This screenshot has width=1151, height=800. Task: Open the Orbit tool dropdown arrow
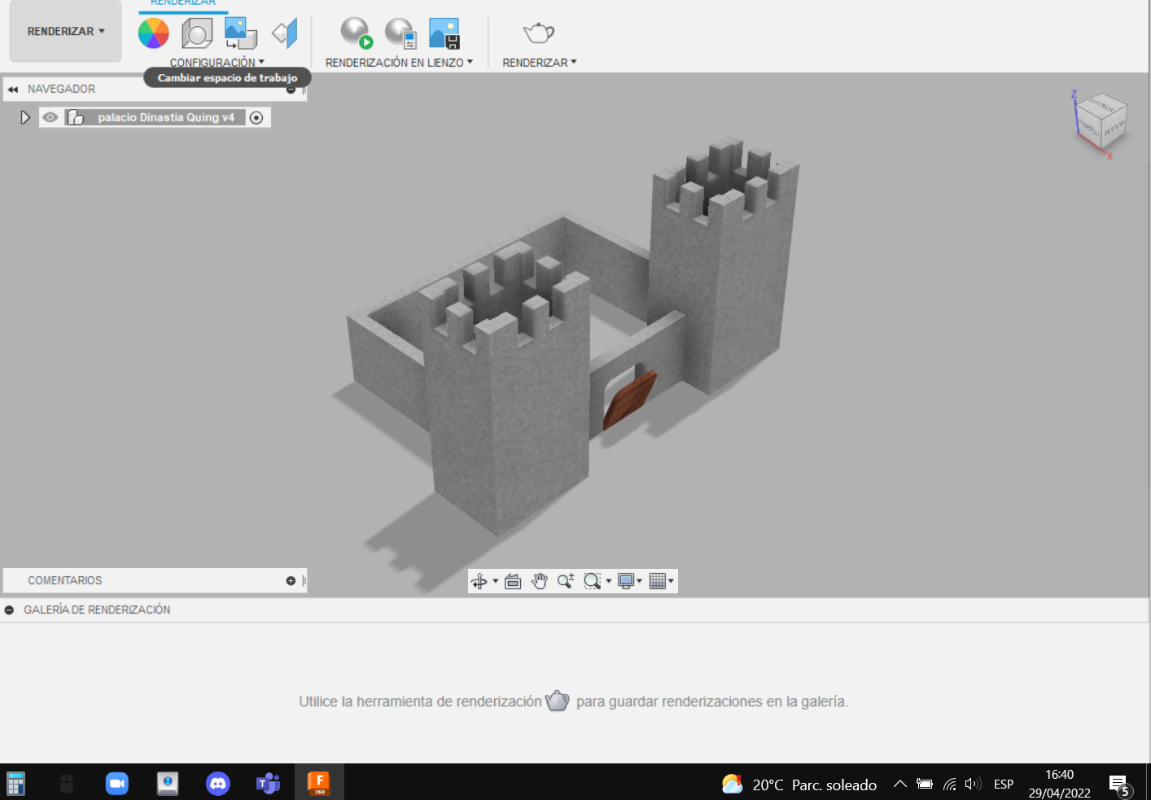point(495,581)
